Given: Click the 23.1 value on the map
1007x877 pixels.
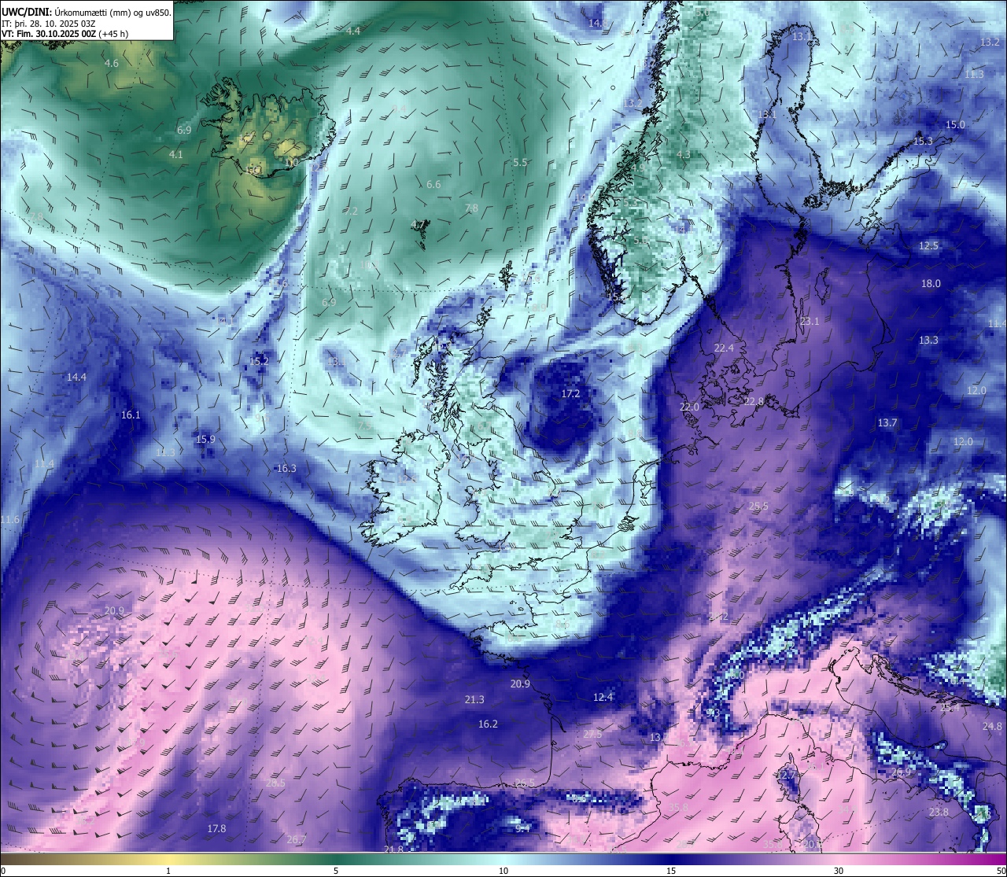Looking at the screenshot, I should pos(810,321).
